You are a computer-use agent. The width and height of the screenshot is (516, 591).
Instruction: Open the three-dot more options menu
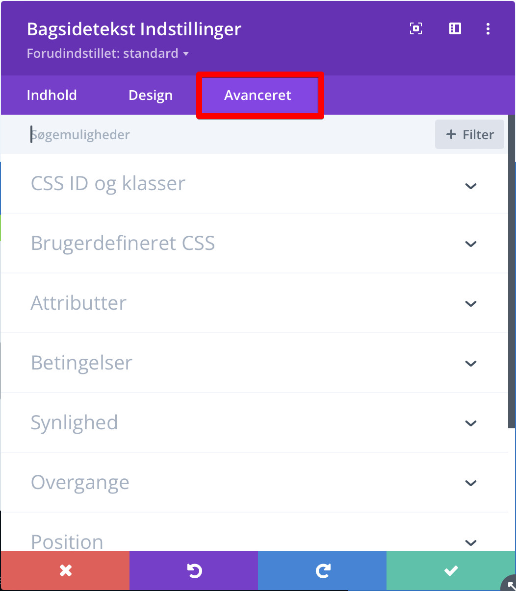tap(488, 29)
